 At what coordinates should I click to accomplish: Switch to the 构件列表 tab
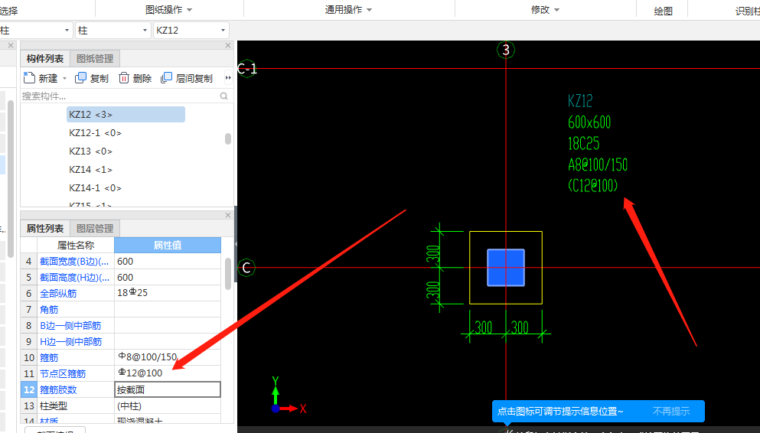45,59
